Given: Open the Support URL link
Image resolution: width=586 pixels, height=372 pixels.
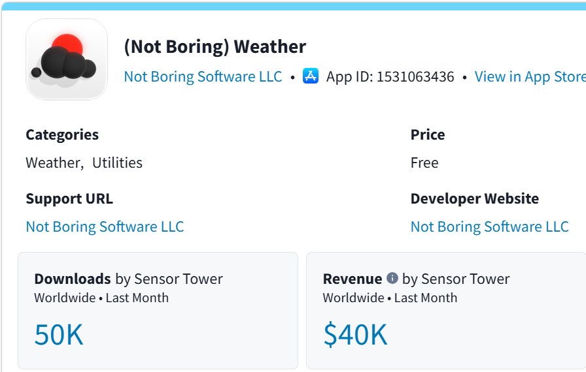Looking at the screenshot, I should tap(105, 226).
